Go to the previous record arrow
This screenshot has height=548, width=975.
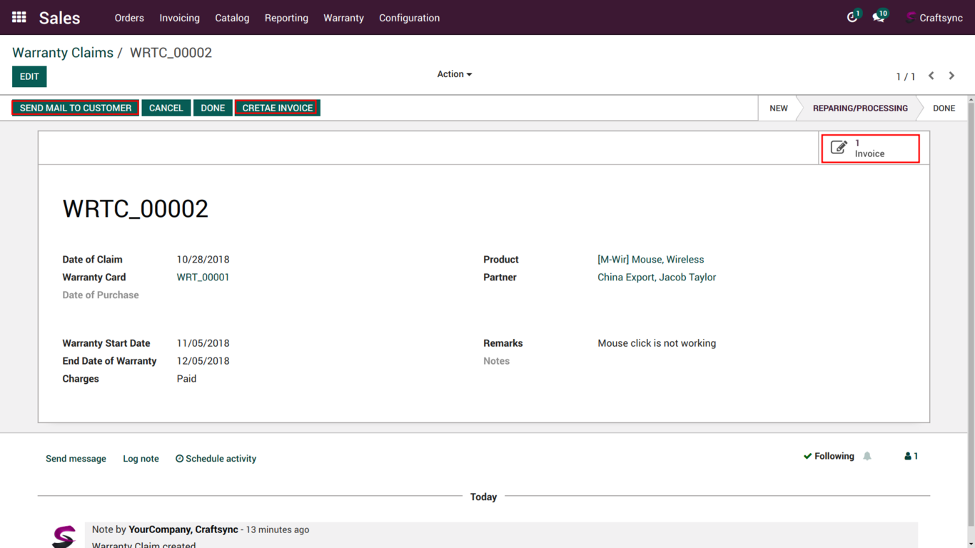[931, 76]
